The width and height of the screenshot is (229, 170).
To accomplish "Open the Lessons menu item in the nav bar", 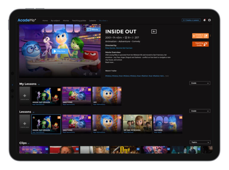I will 93,21.
